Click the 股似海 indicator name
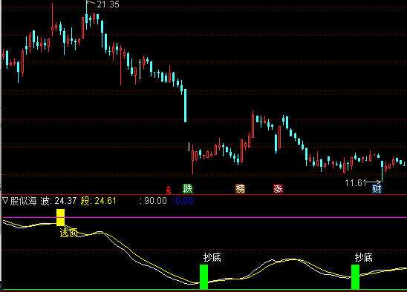The height and width of the screenshot is (292, 407). (x=23, y=201)
